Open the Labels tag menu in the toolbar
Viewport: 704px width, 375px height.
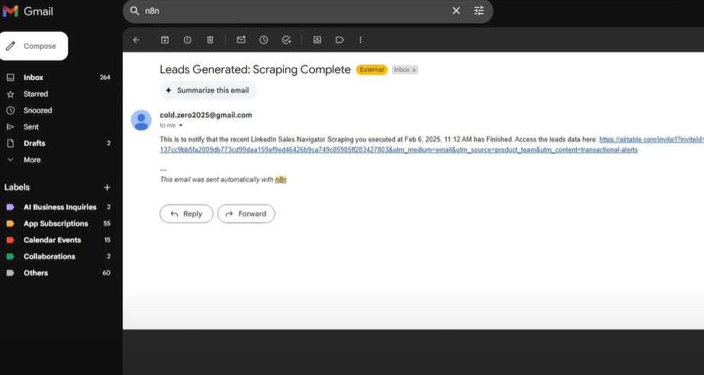[339, 40]
